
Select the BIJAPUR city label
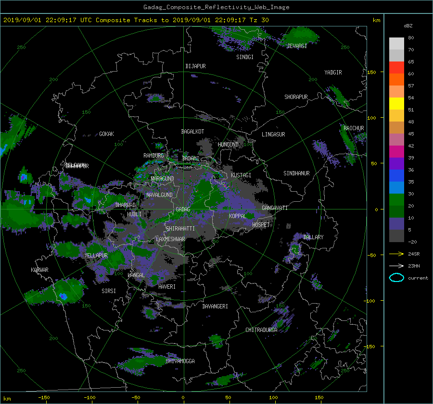(x=195, y=66)
